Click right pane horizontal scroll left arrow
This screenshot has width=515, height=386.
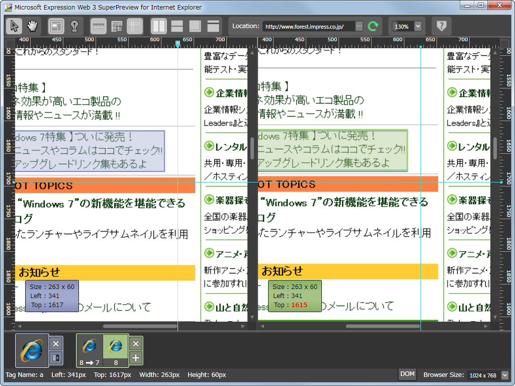point(263,326)
